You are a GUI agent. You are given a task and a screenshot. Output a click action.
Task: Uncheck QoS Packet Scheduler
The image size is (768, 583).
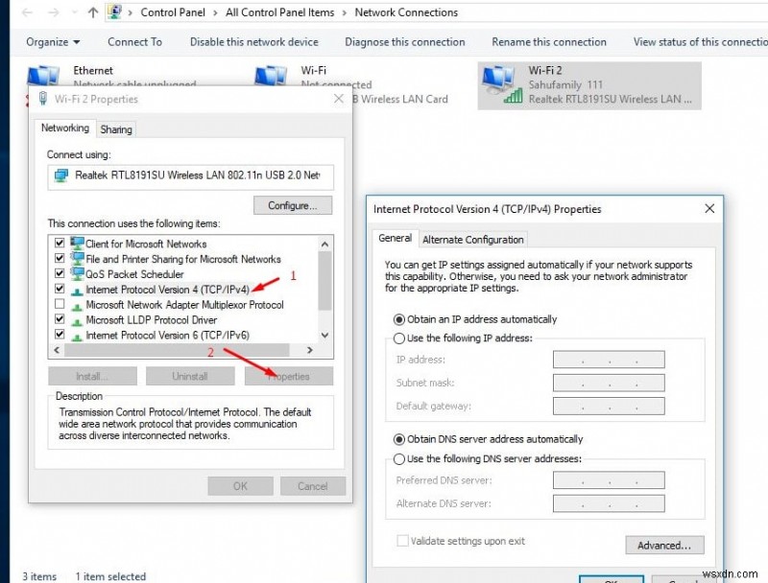(x=60, y=274)
